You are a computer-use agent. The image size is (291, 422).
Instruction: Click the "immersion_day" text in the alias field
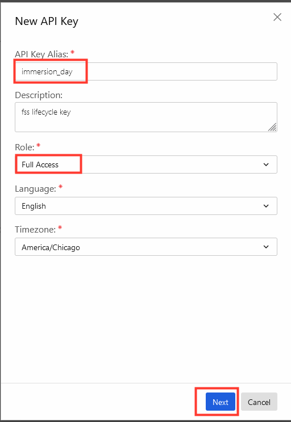coord(47,72)
